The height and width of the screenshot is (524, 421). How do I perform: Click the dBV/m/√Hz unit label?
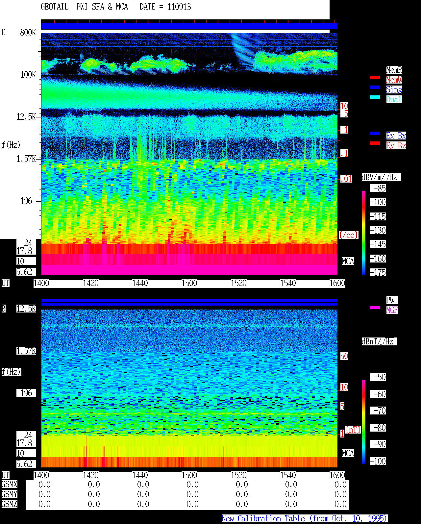(381, 177)
